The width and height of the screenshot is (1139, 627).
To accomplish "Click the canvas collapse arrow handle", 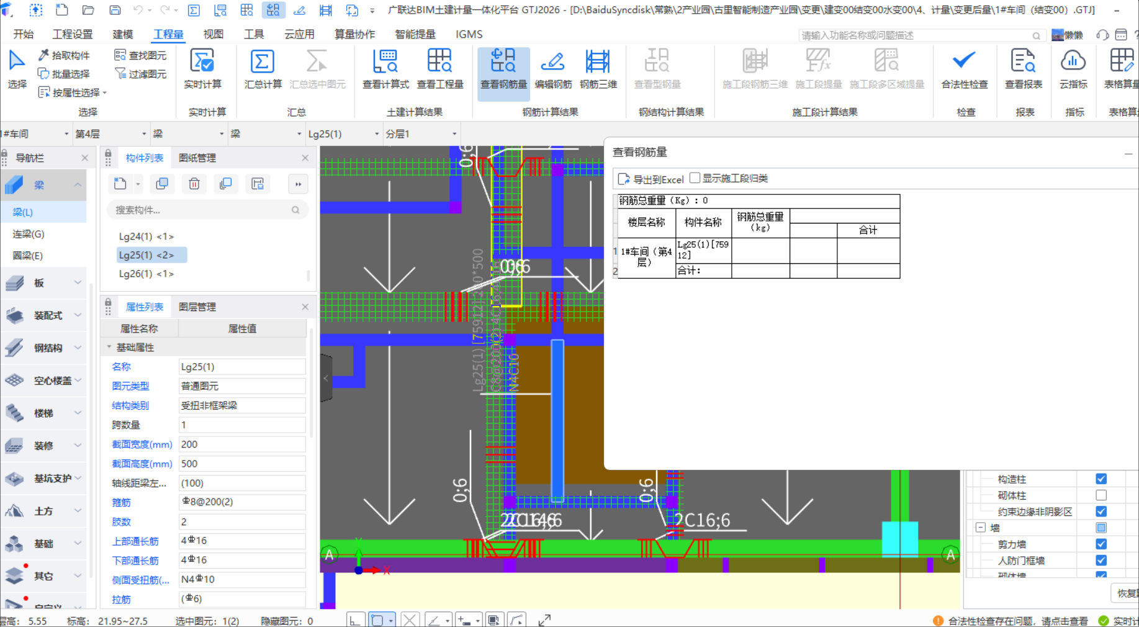I will (326, 378).
